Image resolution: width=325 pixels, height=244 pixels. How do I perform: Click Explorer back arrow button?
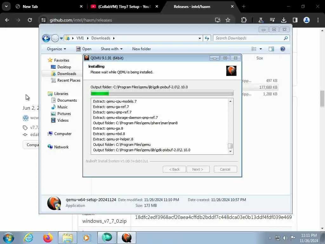point(46,38)
